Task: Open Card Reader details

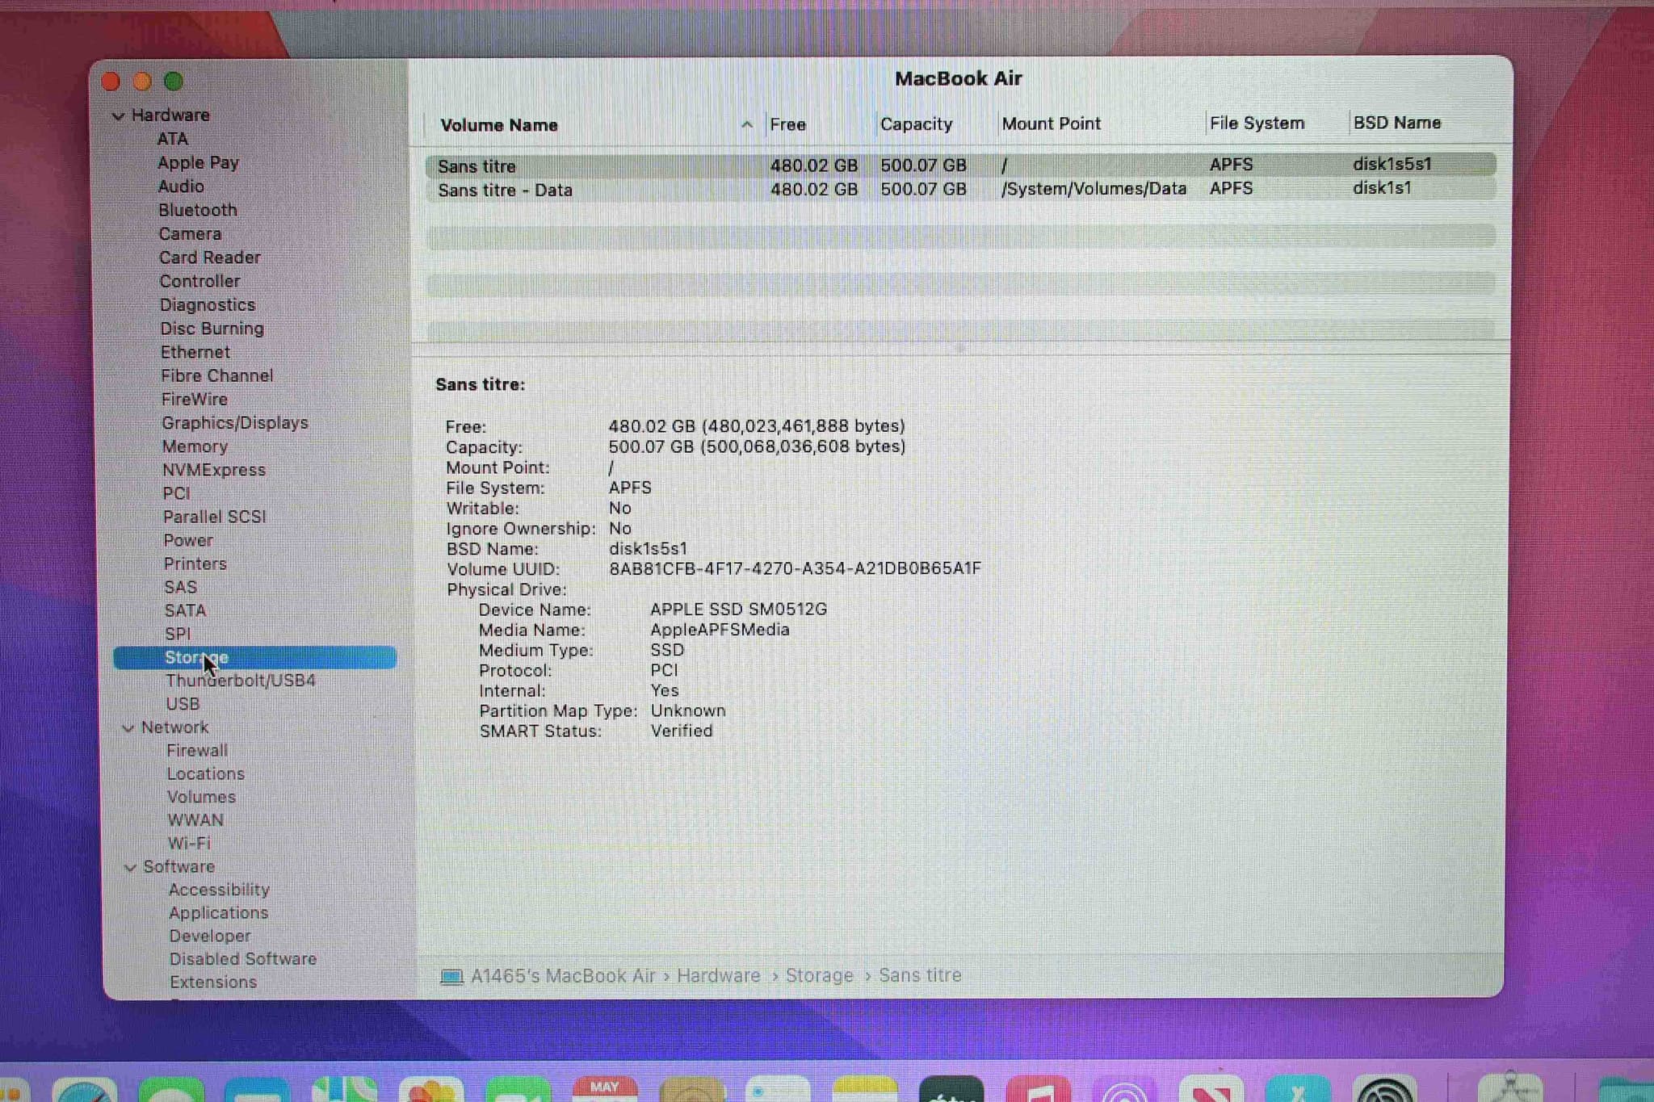Action: [210, 258]
